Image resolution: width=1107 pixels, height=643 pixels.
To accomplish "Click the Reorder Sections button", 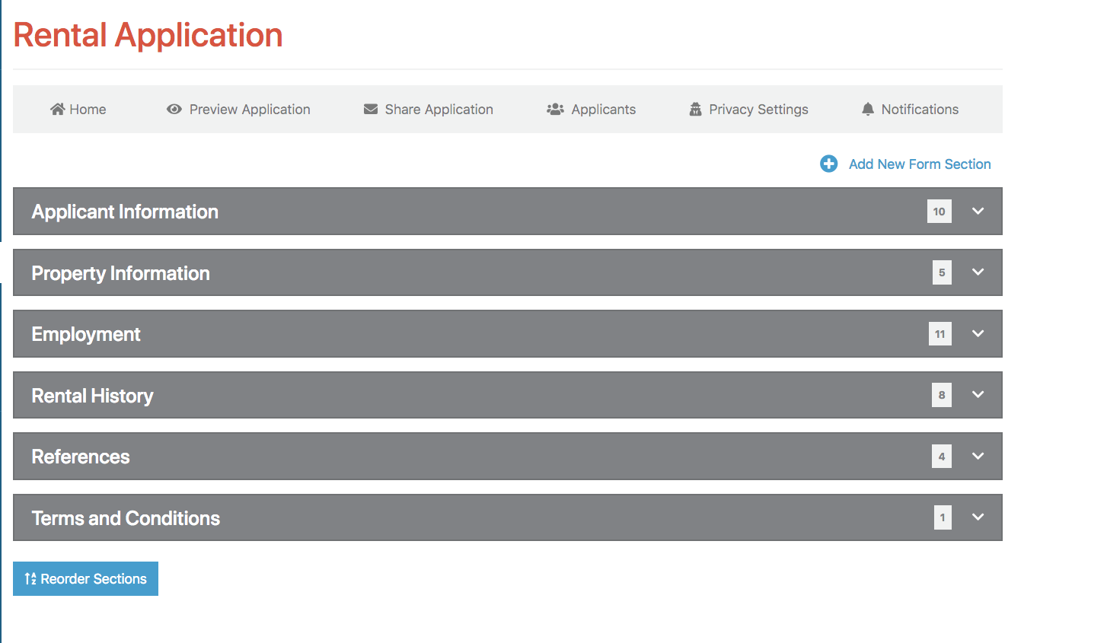I will click(x=85, y=578).
